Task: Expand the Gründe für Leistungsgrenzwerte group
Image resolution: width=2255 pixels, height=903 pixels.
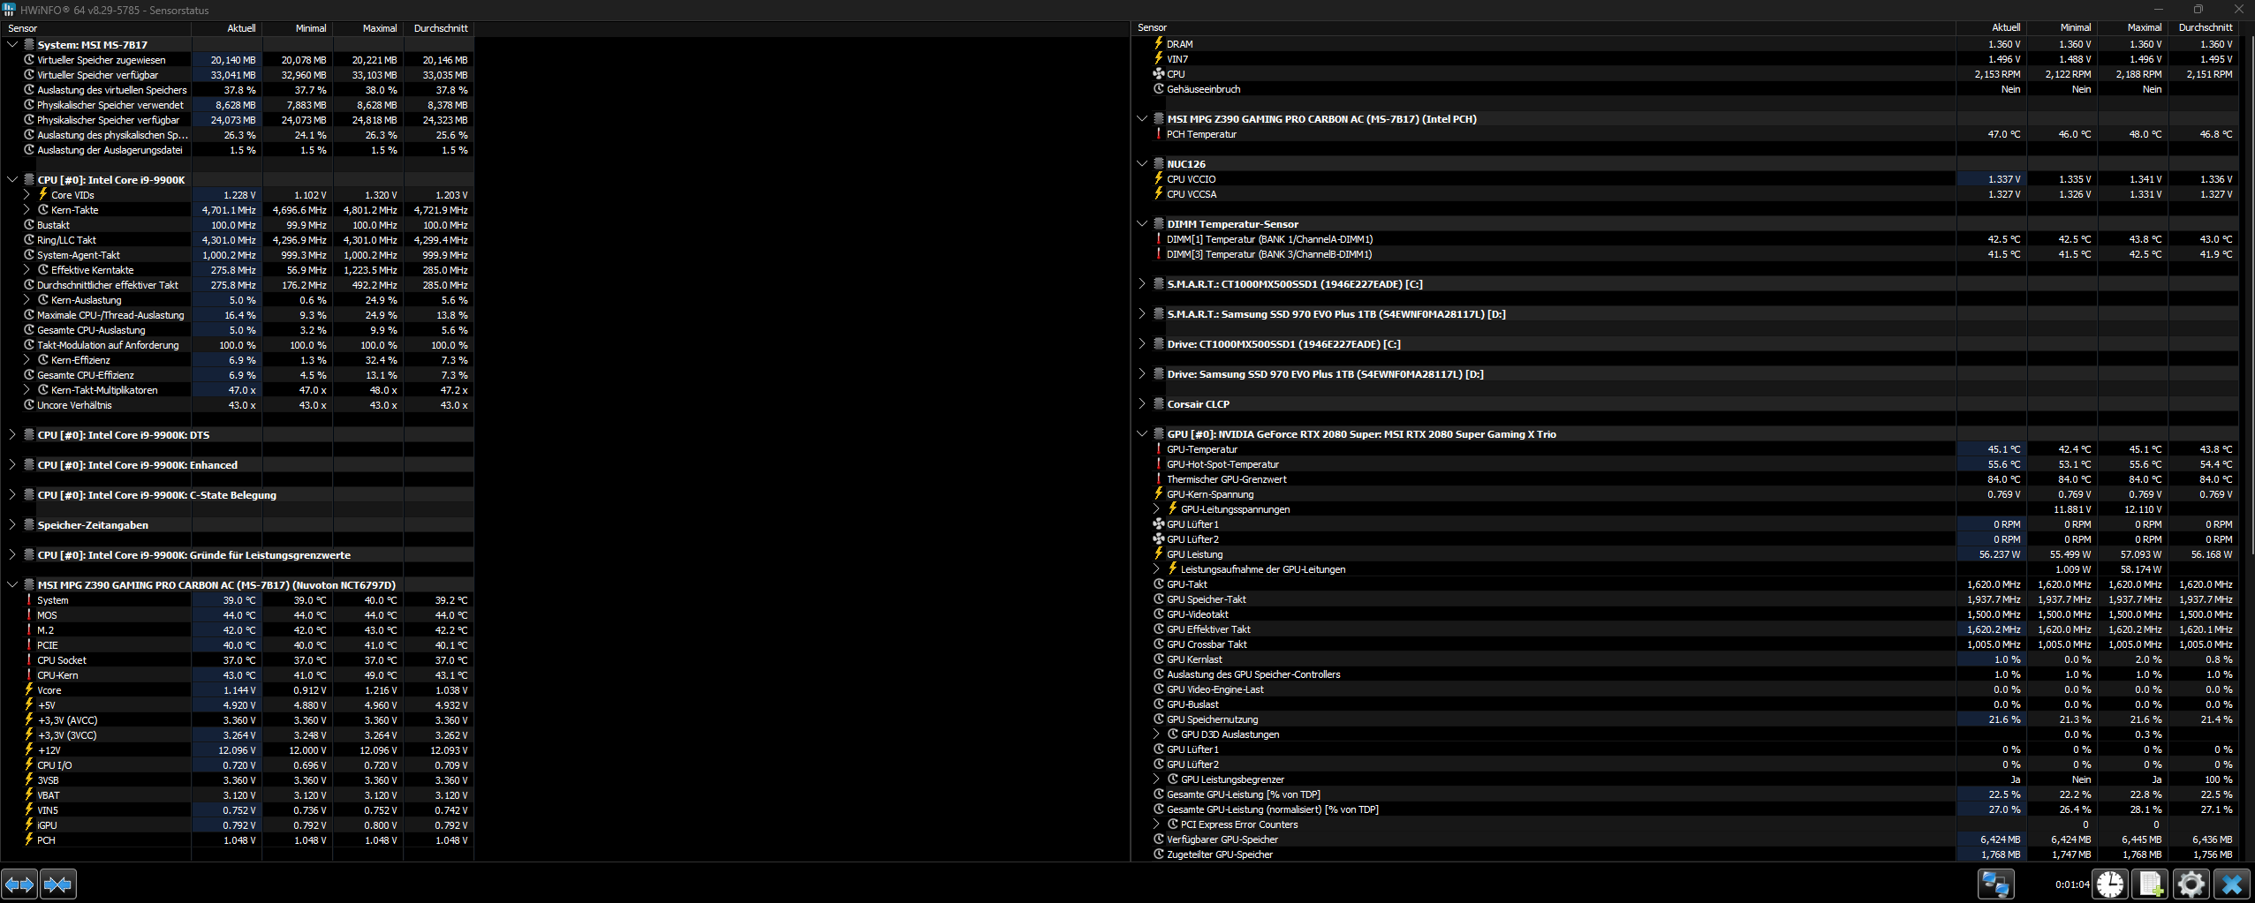Action: (x=12, y=555)
